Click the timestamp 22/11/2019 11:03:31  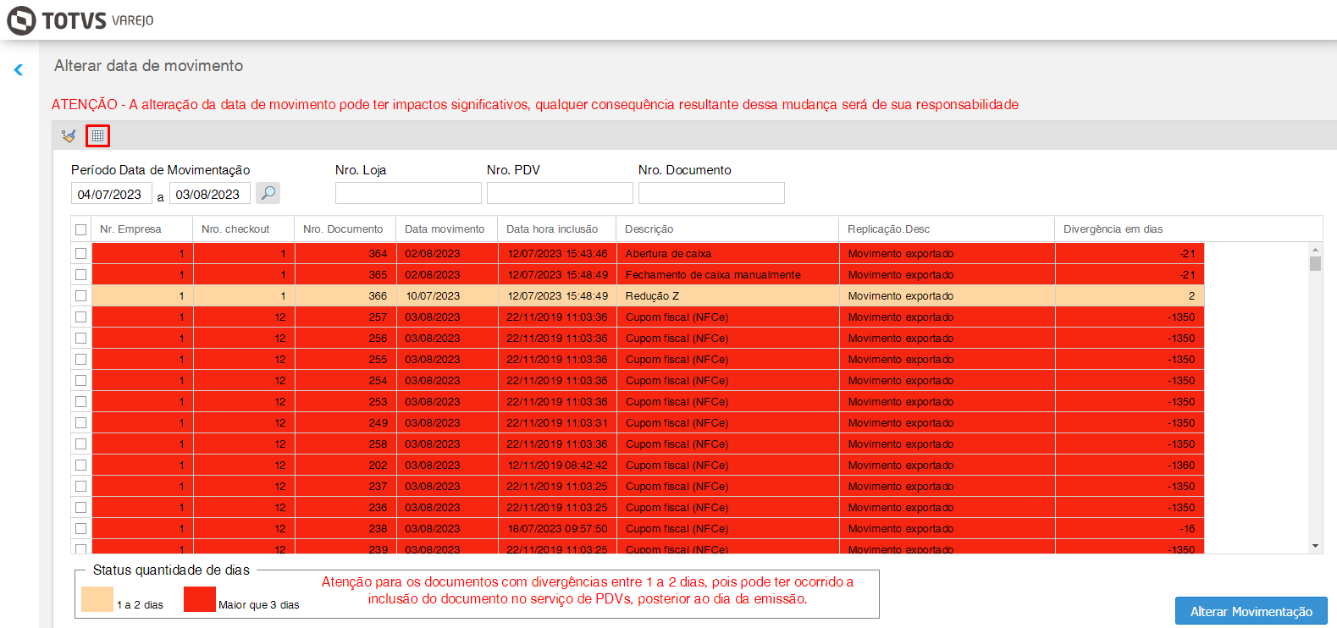tap(557, 423)
